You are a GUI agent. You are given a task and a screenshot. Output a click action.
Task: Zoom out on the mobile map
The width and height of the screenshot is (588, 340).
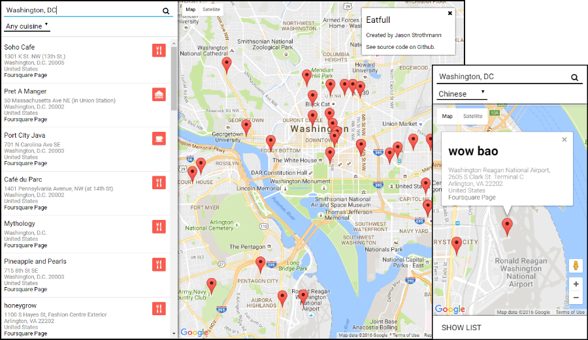[576, 298]
